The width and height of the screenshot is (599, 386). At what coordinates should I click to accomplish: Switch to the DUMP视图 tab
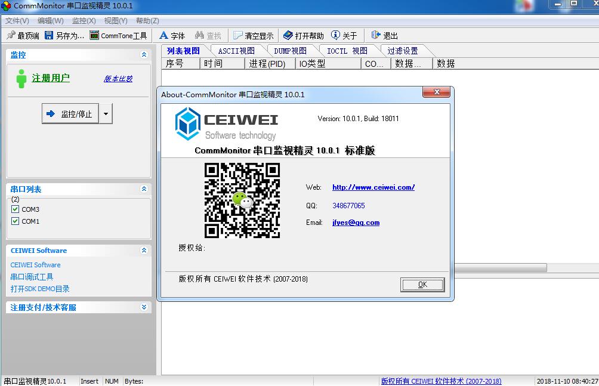[x=290, y=51]
